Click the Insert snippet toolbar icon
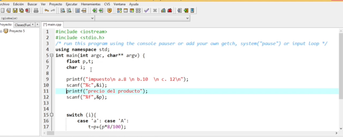 tap(180, 10)
